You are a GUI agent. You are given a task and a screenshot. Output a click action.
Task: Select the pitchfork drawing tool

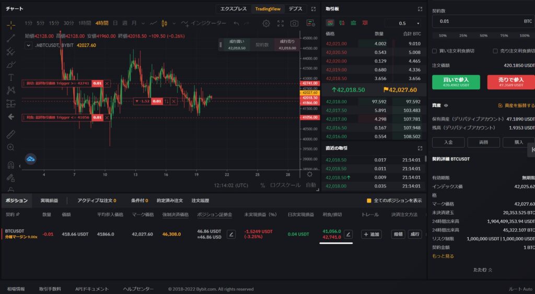11,52
